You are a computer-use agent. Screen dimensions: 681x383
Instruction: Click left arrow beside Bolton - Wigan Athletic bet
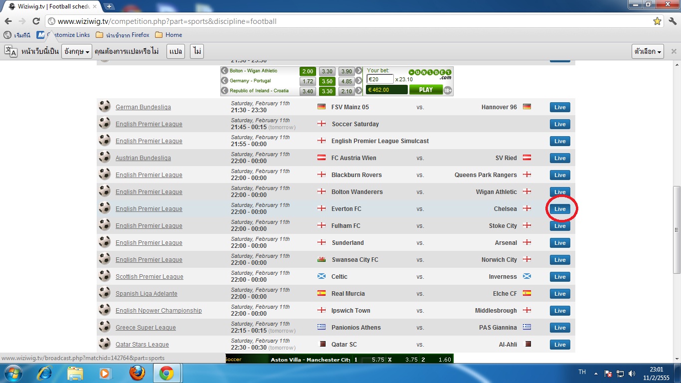225,71
